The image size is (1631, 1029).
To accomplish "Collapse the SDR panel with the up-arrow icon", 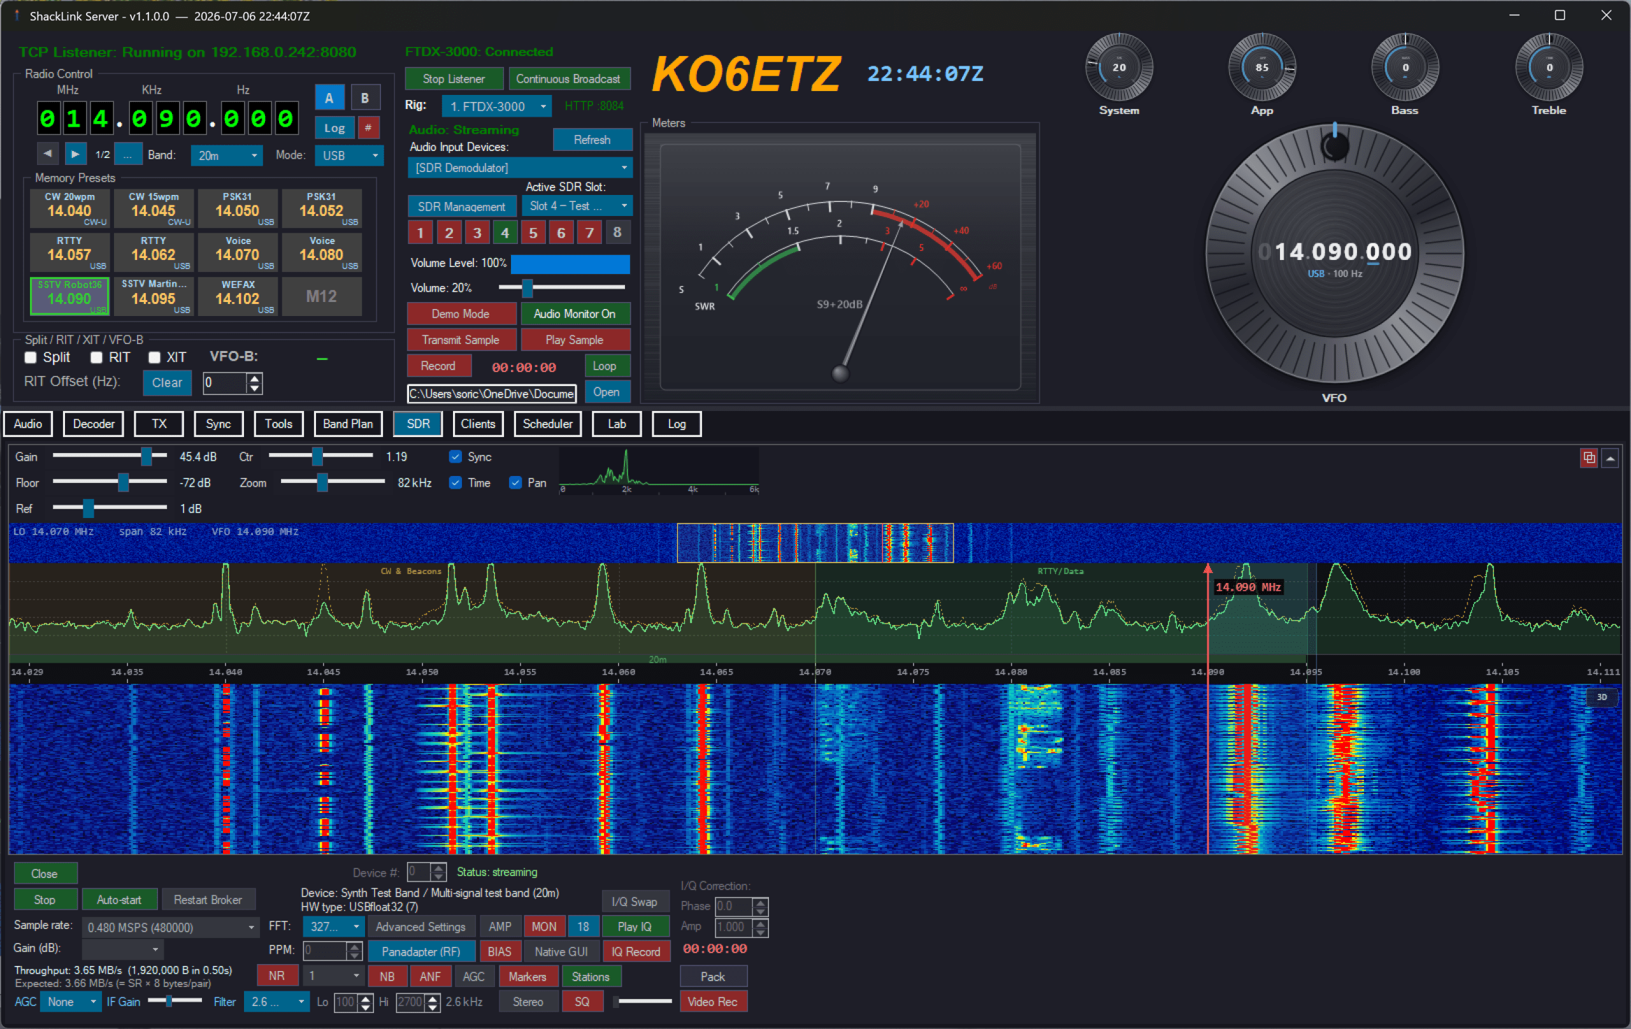I will coord(1610,458).
